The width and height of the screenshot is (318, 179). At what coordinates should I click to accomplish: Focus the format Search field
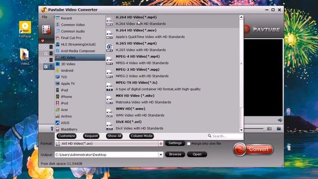pyautogui.click(x=225, y=136)
